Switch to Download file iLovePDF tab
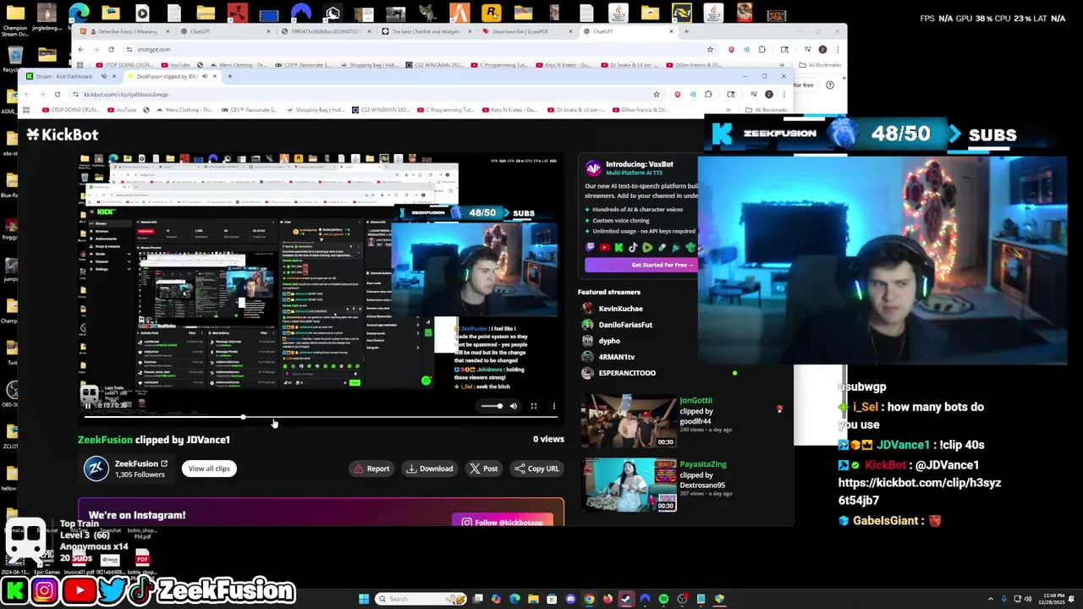Screen dimensions: 1083x609 point(527,31)
